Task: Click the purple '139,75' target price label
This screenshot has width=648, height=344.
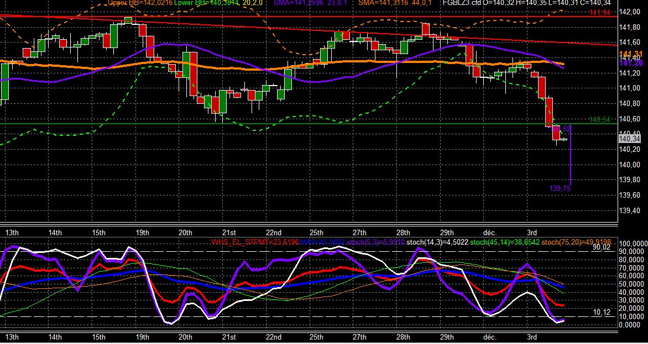Action: (560, 188)
